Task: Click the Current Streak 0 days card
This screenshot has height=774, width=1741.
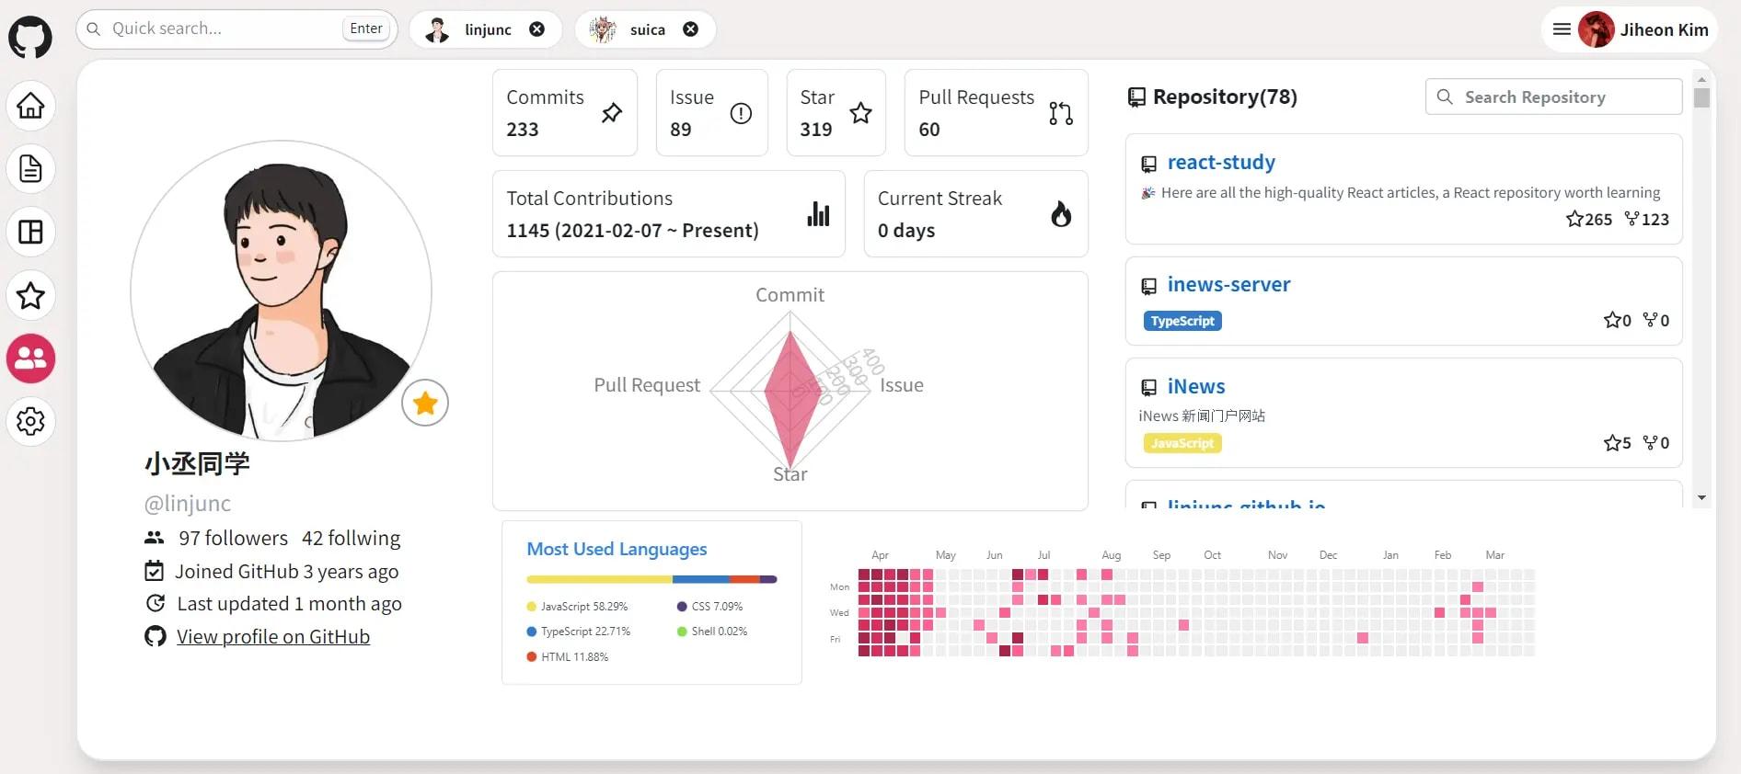Action: [975, 214]
